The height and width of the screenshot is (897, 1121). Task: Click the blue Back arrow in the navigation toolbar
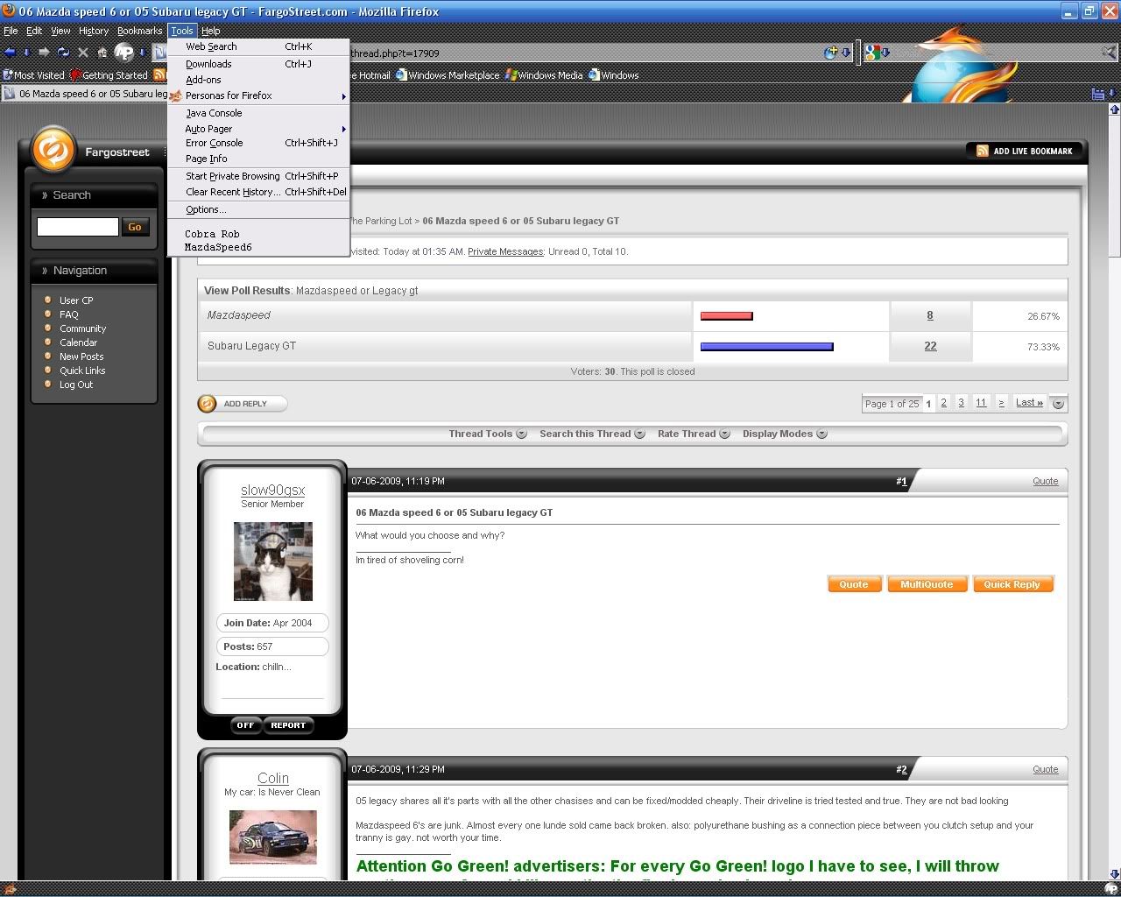tap(11, 53)
